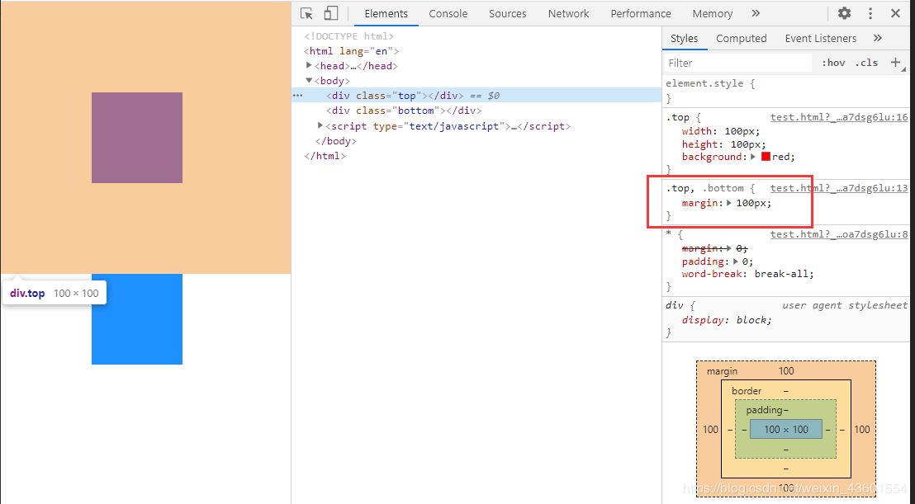
Task: Click the word-break break-all value
Action: click(784, 274)
